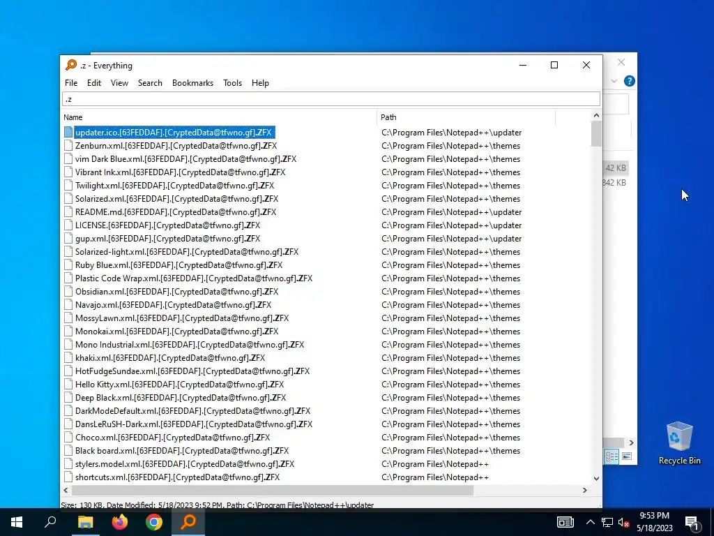
Task: Sort results by Name column header
Action: [220, 117]
